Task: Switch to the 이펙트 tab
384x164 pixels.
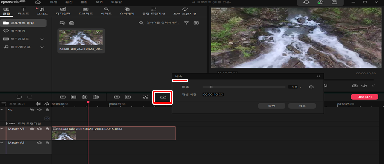Action: tap(106, 11)
